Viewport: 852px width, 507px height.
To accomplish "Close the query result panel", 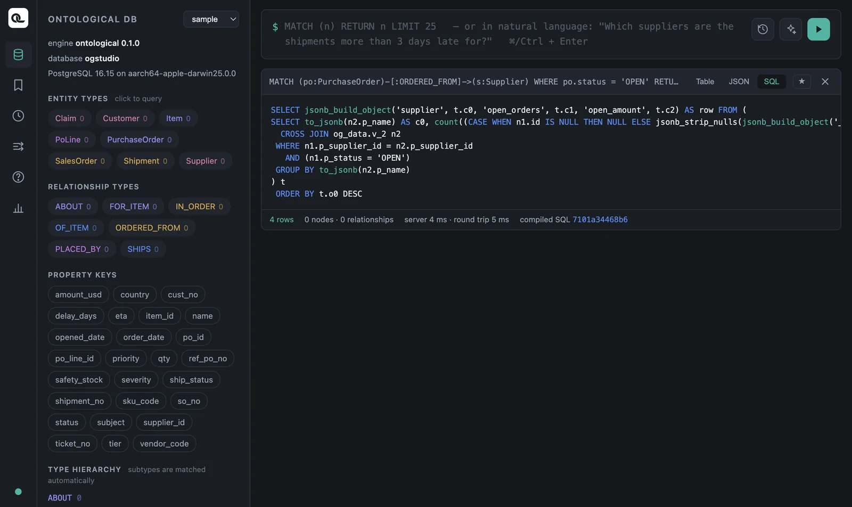I will point(825,81).
